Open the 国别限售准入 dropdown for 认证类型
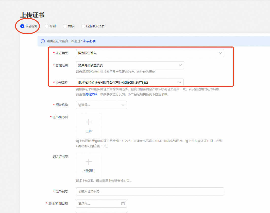The image size is (270, 213). coord(150,53)
